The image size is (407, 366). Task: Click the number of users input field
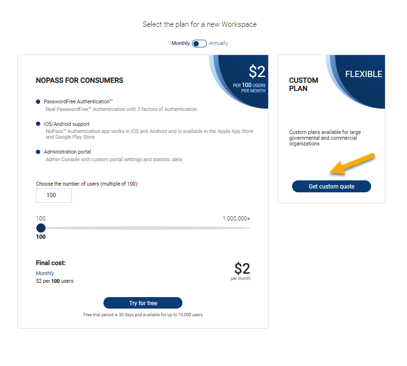pos(54,195)
